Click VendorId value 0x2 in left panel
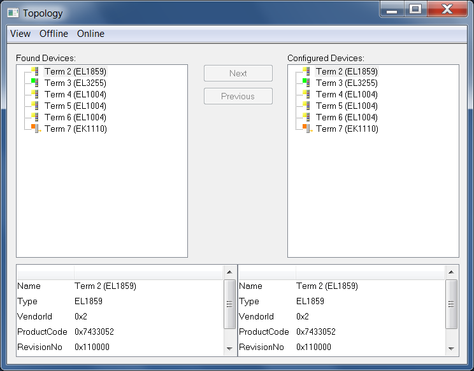474x371 pixels. 81,316
